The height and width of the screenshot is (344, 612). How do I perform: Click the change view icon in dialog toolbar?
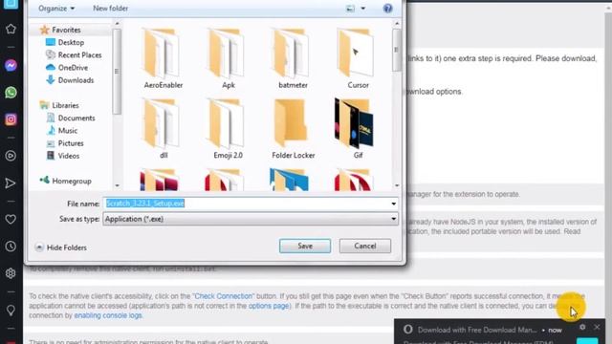pos(350,9)
